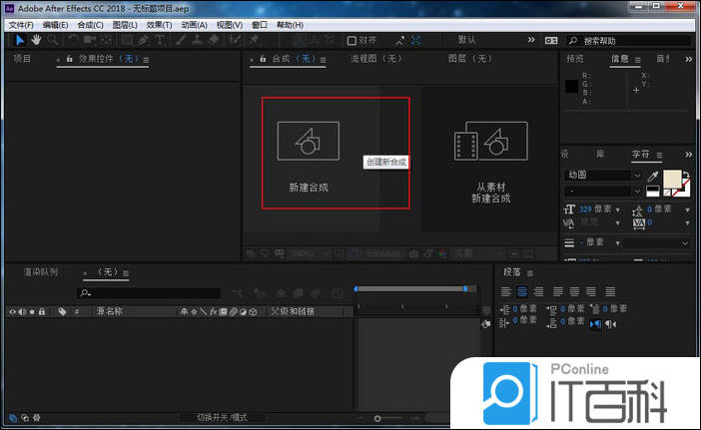
Task: Click the workspace reset icon beside overflow arrows
Action: tap(551, 41)
